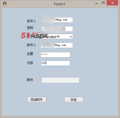Click the 收件人 label
Screen dimensions: 120x118
(x=31, y=45)
